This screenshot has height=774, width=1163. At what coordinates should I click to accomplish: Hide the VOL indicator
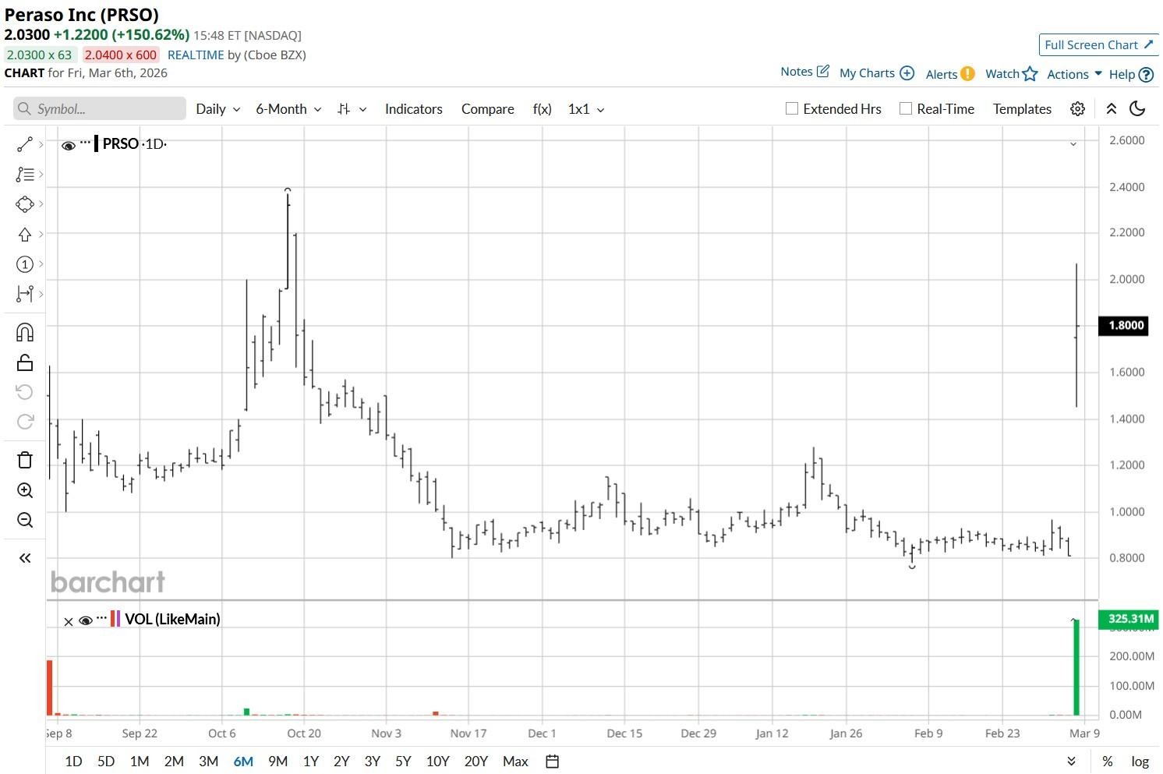point(86,620)
